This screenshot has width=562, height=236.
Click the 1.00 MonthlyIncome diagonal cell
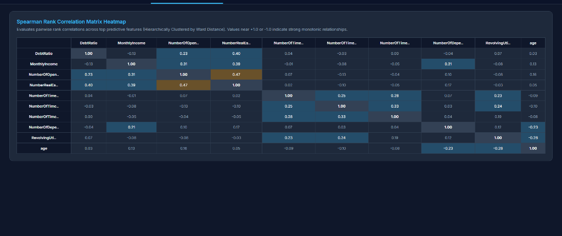tap(131, 64)
